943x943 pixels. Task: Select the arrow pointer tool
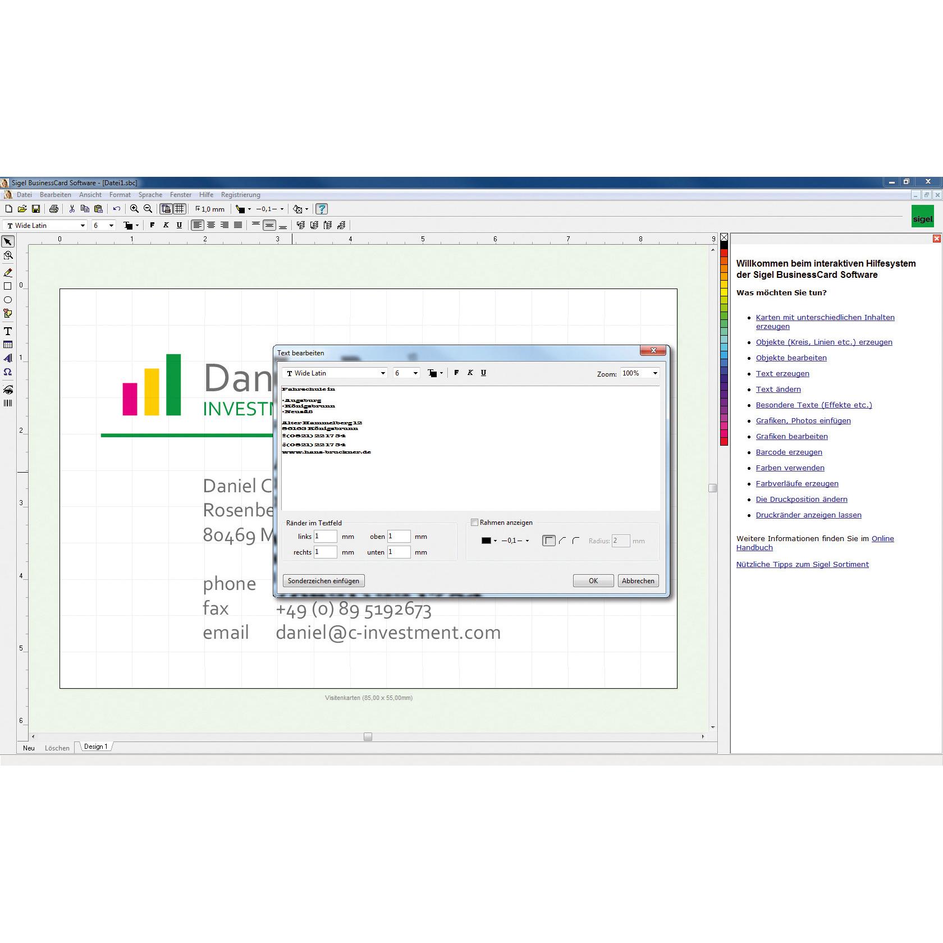(x=8, y=241)
